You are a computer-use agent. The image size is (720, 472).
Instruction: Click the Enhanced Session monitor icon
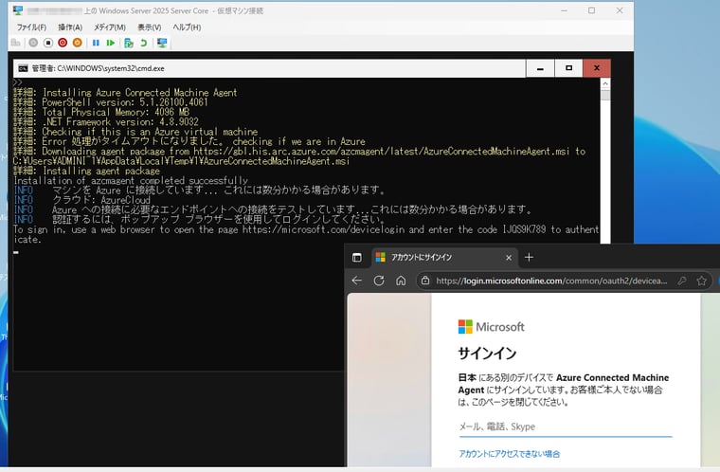click(162, 43)
